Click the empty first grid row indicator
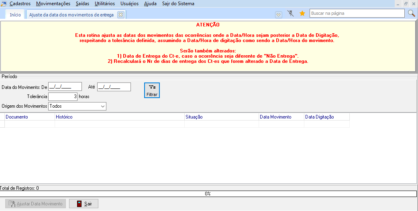Screen dimensions: 418x211 coord(2,124)
